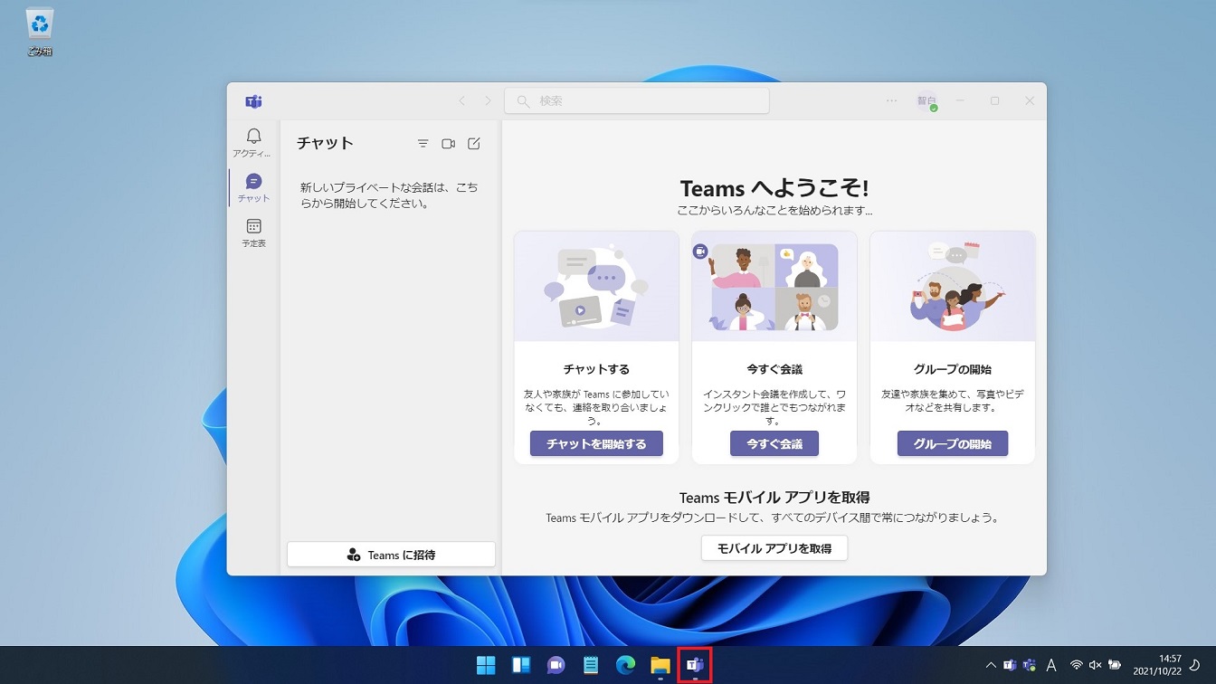Click the chat bubbles illustration card
The image size is (1216, 684).
pyautogui.click(x=596, y=286)
